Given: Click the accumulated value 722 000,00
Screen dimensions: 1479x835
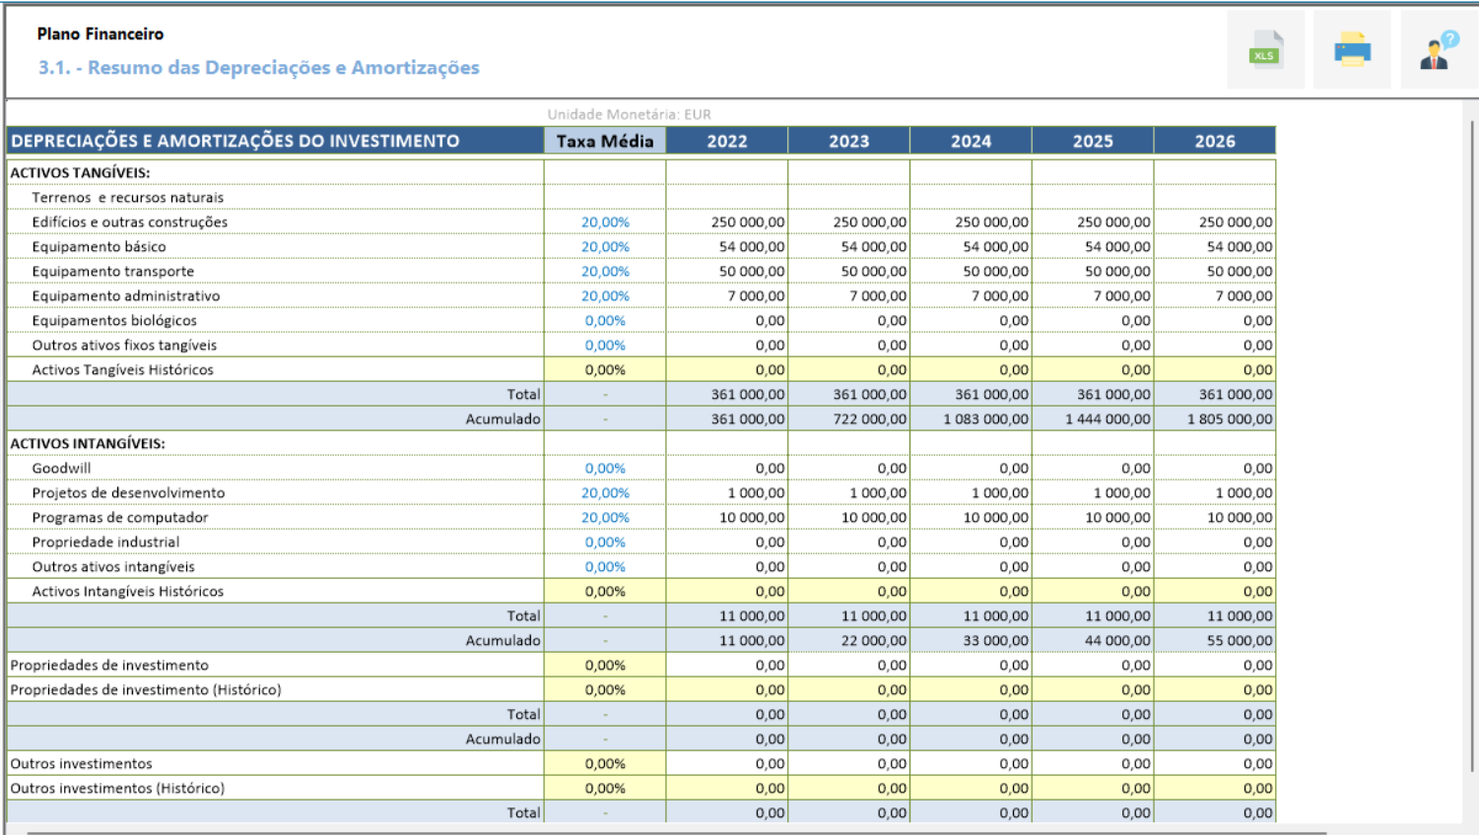Looking at the screenshot, I should pos(870,419).
